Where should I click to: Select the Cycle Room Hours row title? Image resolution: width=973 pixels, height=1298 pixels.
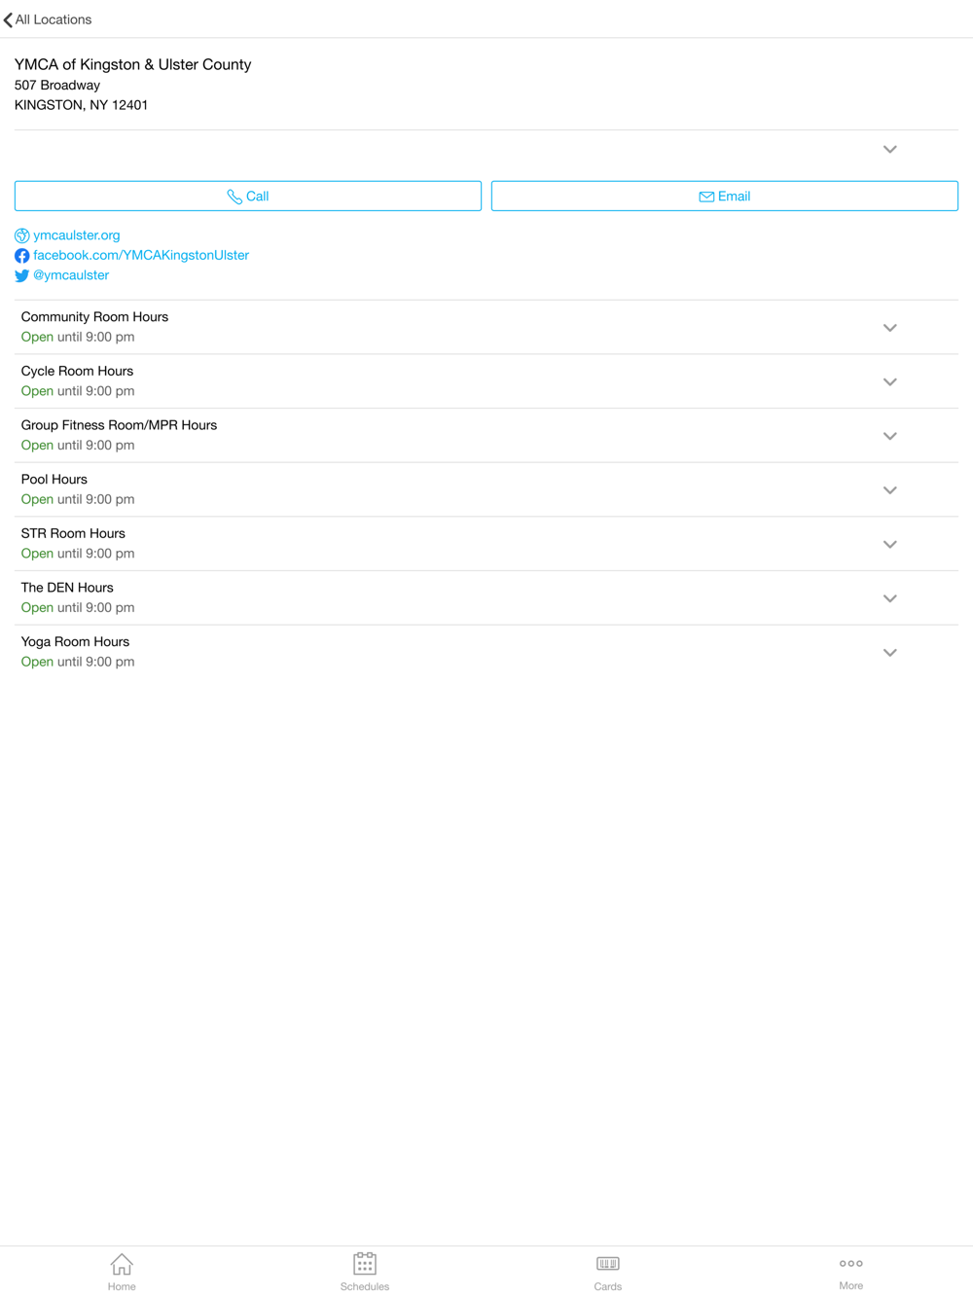click(x=77, y=371)
